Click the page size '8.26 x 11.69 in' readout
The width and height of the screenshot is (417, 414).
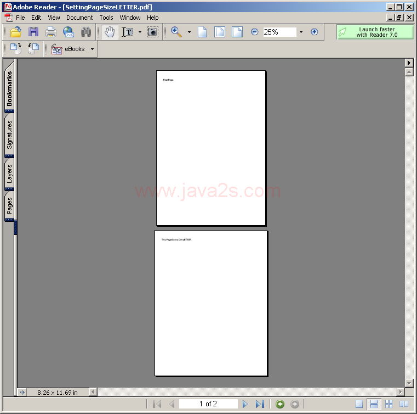point(57,393)
